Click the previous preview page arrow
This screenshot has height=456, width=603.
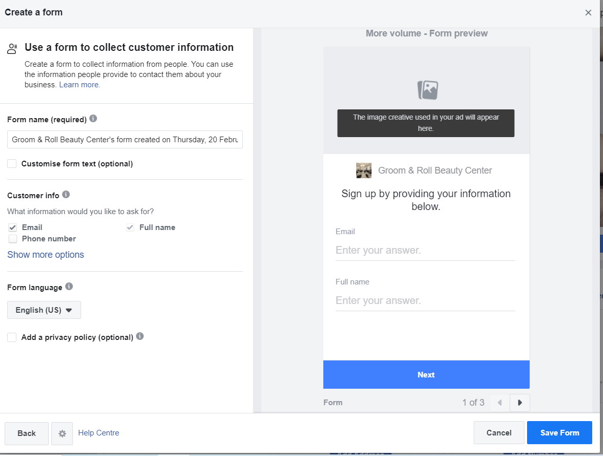click(499, 403)
